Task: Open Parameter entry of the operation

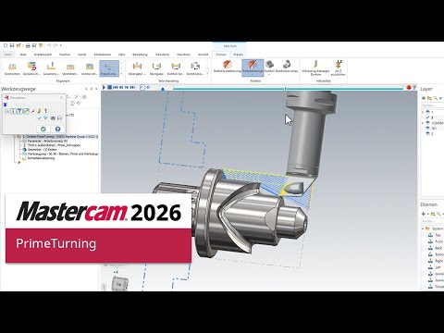Action: [47, 141]
